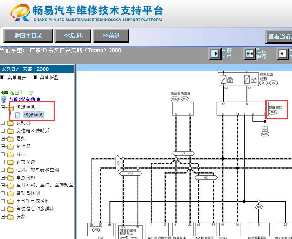Click the 菜单折叠 list icon
The width and height of the screenshot is (292, 239).
click(34, 77)
